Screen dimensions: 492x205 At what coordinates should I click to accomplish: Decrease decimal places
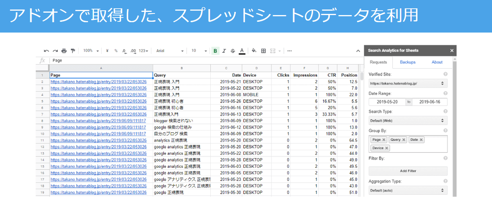124,51
